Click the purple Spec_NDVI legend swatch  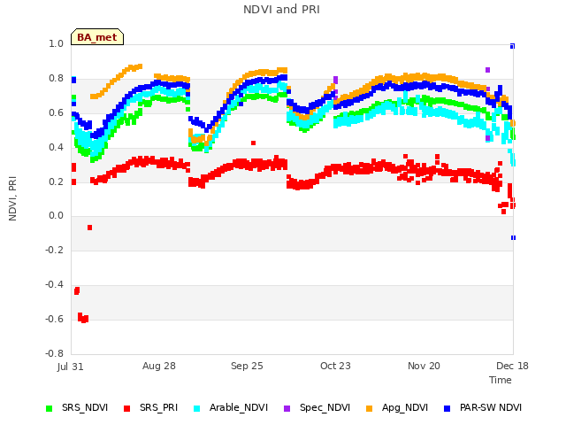(x=287, y=408)
